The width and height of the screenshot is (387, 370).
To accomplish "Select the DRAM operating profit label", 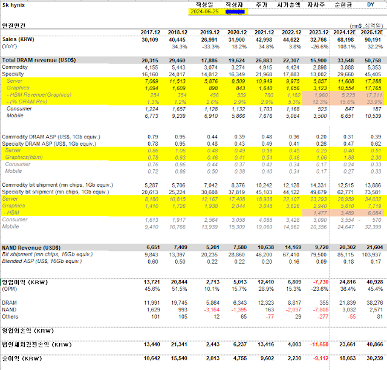I will click(10, 303).
